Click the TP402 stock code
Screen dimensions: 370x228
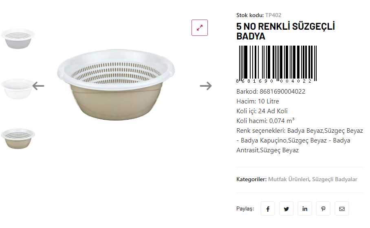[x=273, y=15]
